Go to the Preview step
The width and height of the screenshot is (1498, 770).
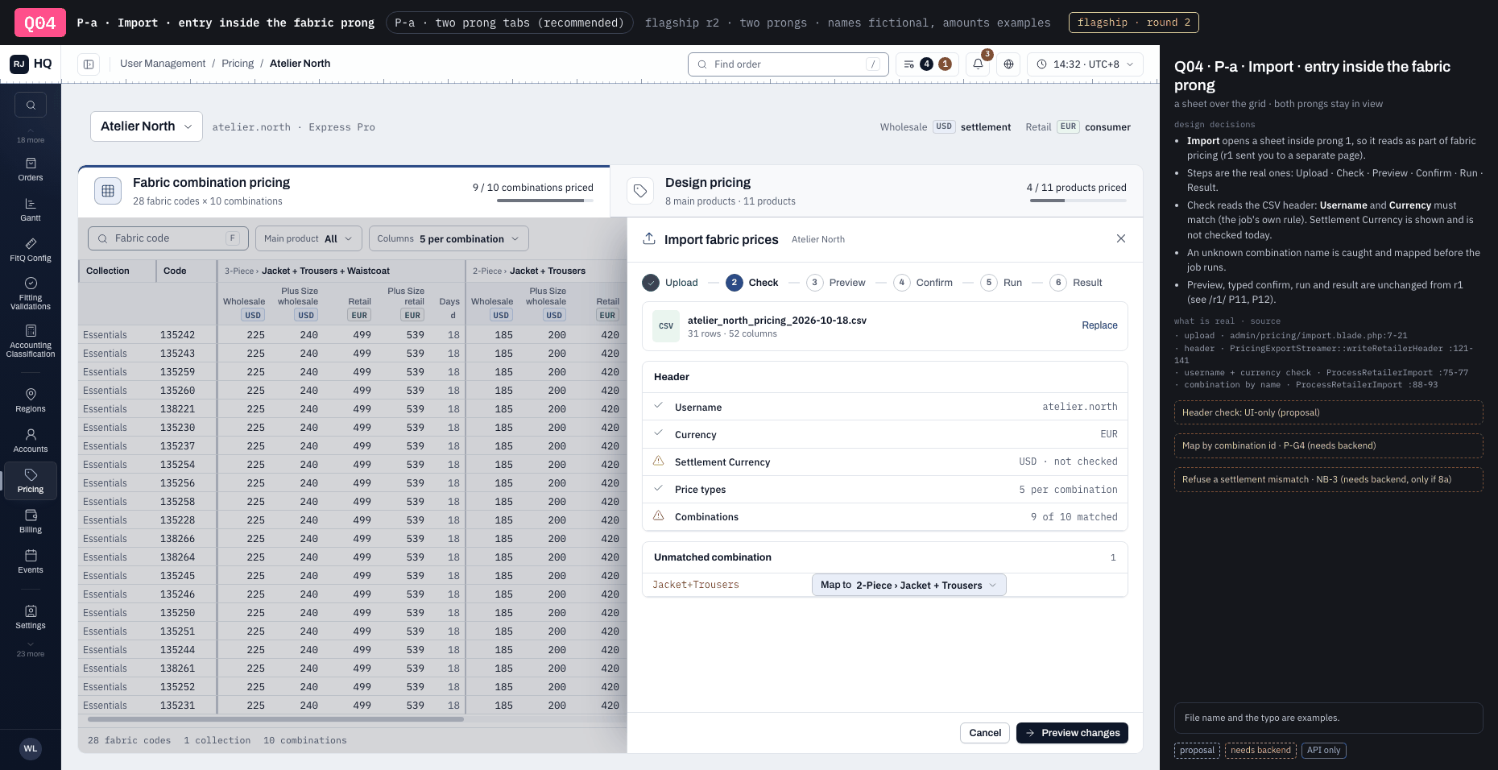[836, 283]
